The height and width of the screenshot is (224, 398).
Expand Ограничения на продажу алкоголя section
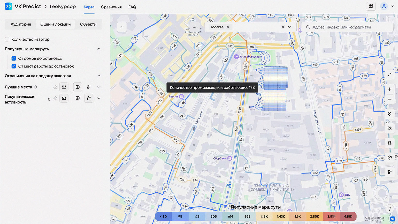[99, 76]
